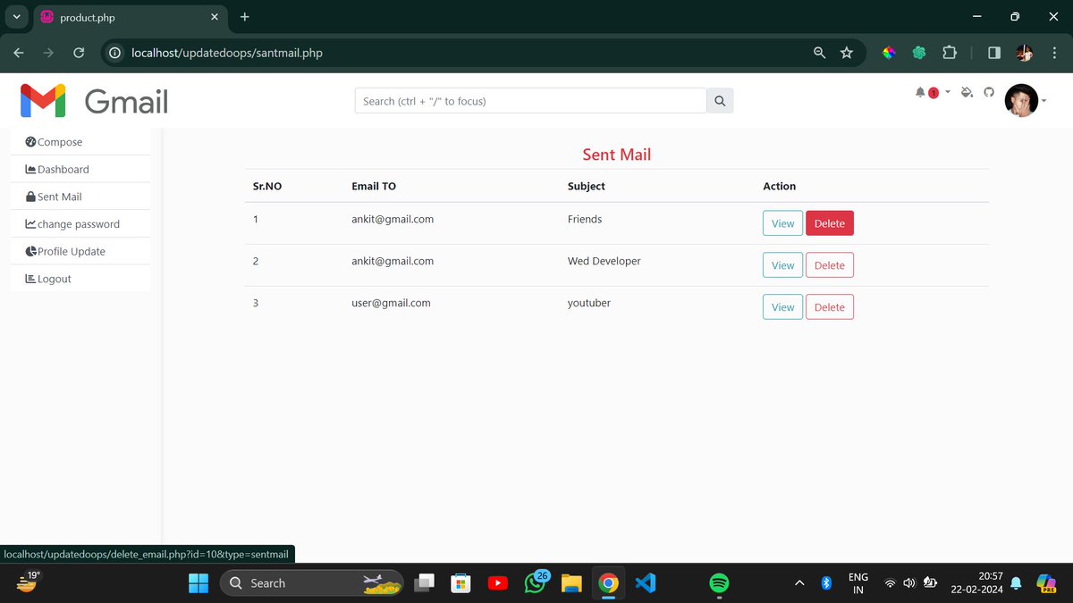Click the colorful wheel extension icon
1073x603 pixels.
[x=889, y=53]
